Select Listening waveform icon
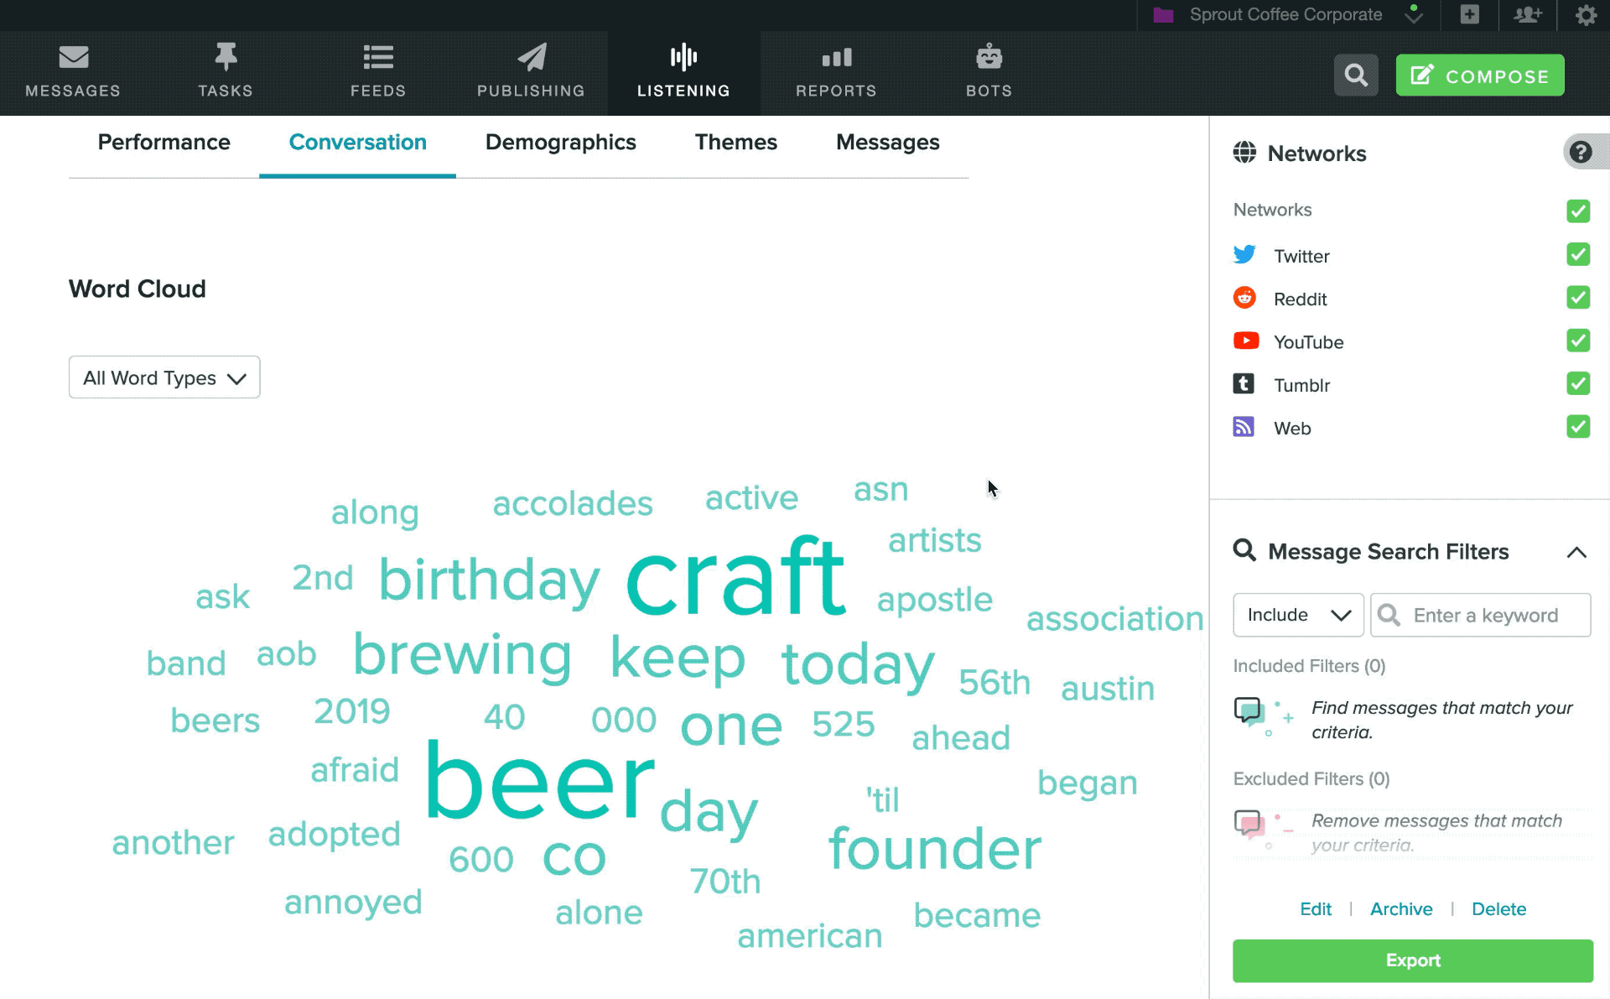Image resolution: width=1610 pixels, height=999 pixels. click(683, 57)
